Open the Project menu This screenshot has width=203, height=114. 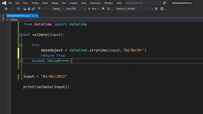(x=35, y=3)
